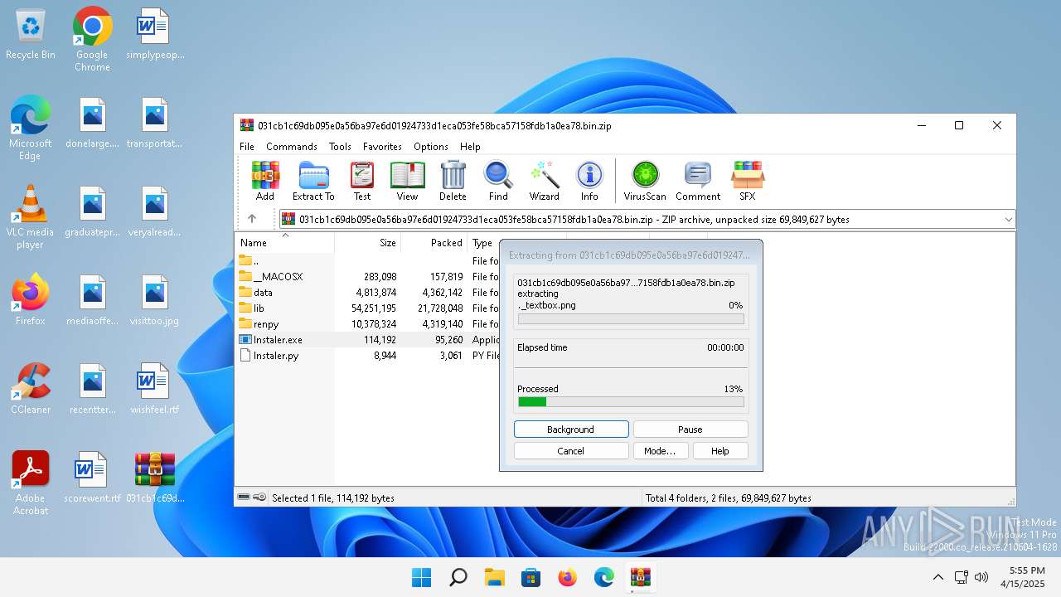This screenshot has width=1061, height=597.
Task: Select the simplypeop... Word document on the desktop
Action: point(155,35)
